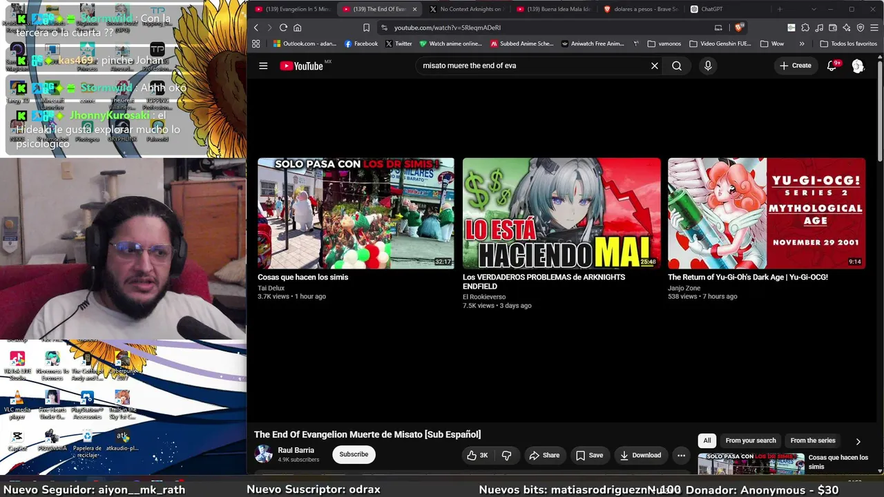884x497 pixels.
Task: Run the search with the magnifier button
Action: pyautogui.click(x=677, y=66)
